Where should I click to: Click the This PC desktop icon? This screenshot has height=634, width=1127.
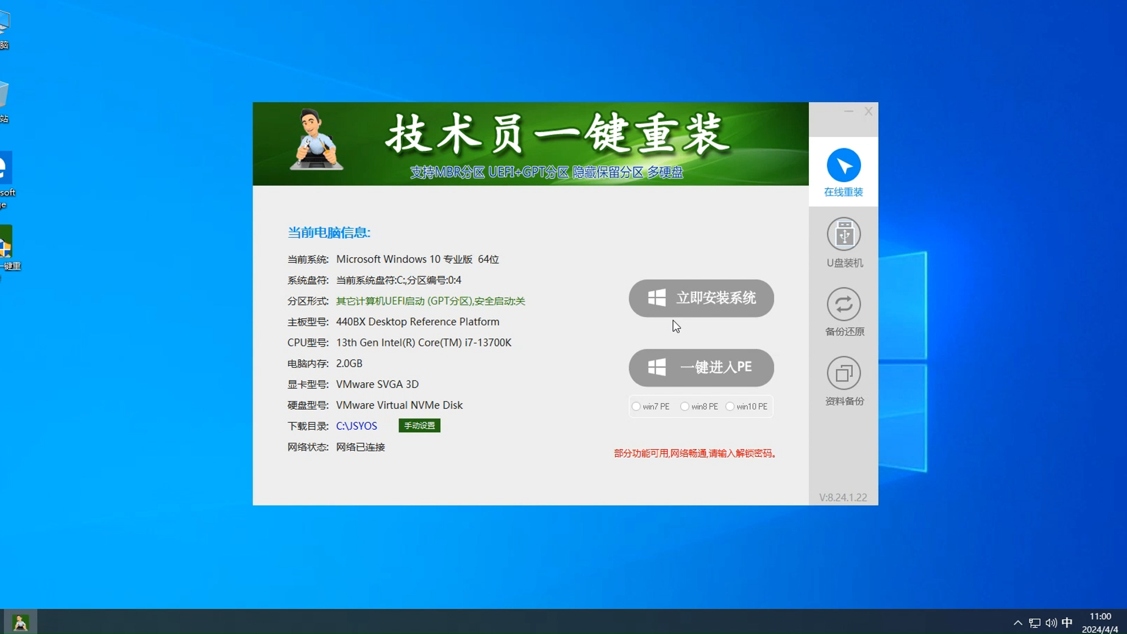pyautogui.click(x=5, y=29)
